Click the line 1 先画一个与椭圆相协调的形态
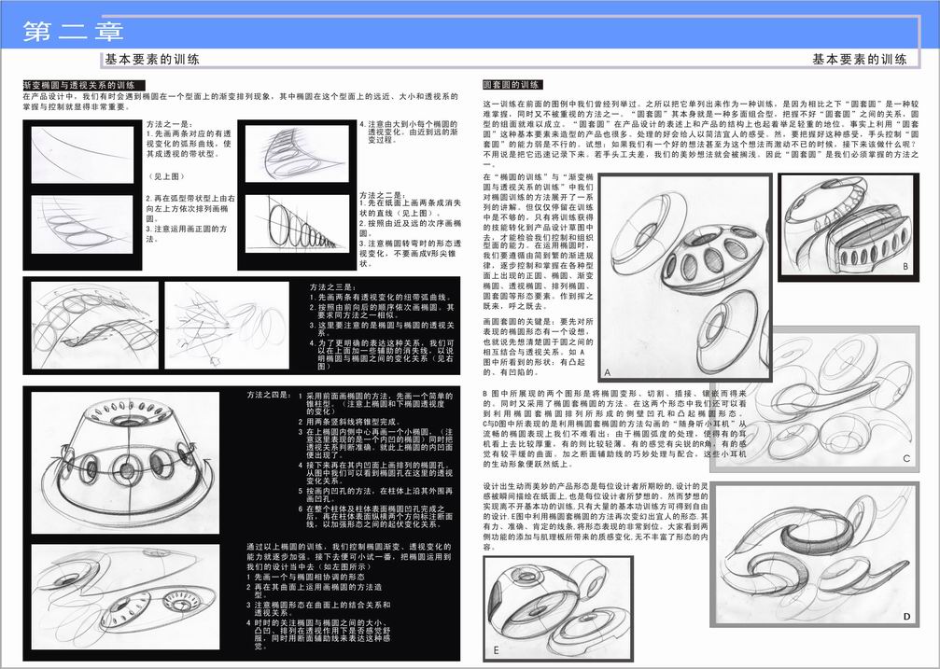The width and height of the screenshot is (940, 669). click(x=305, y=576)
